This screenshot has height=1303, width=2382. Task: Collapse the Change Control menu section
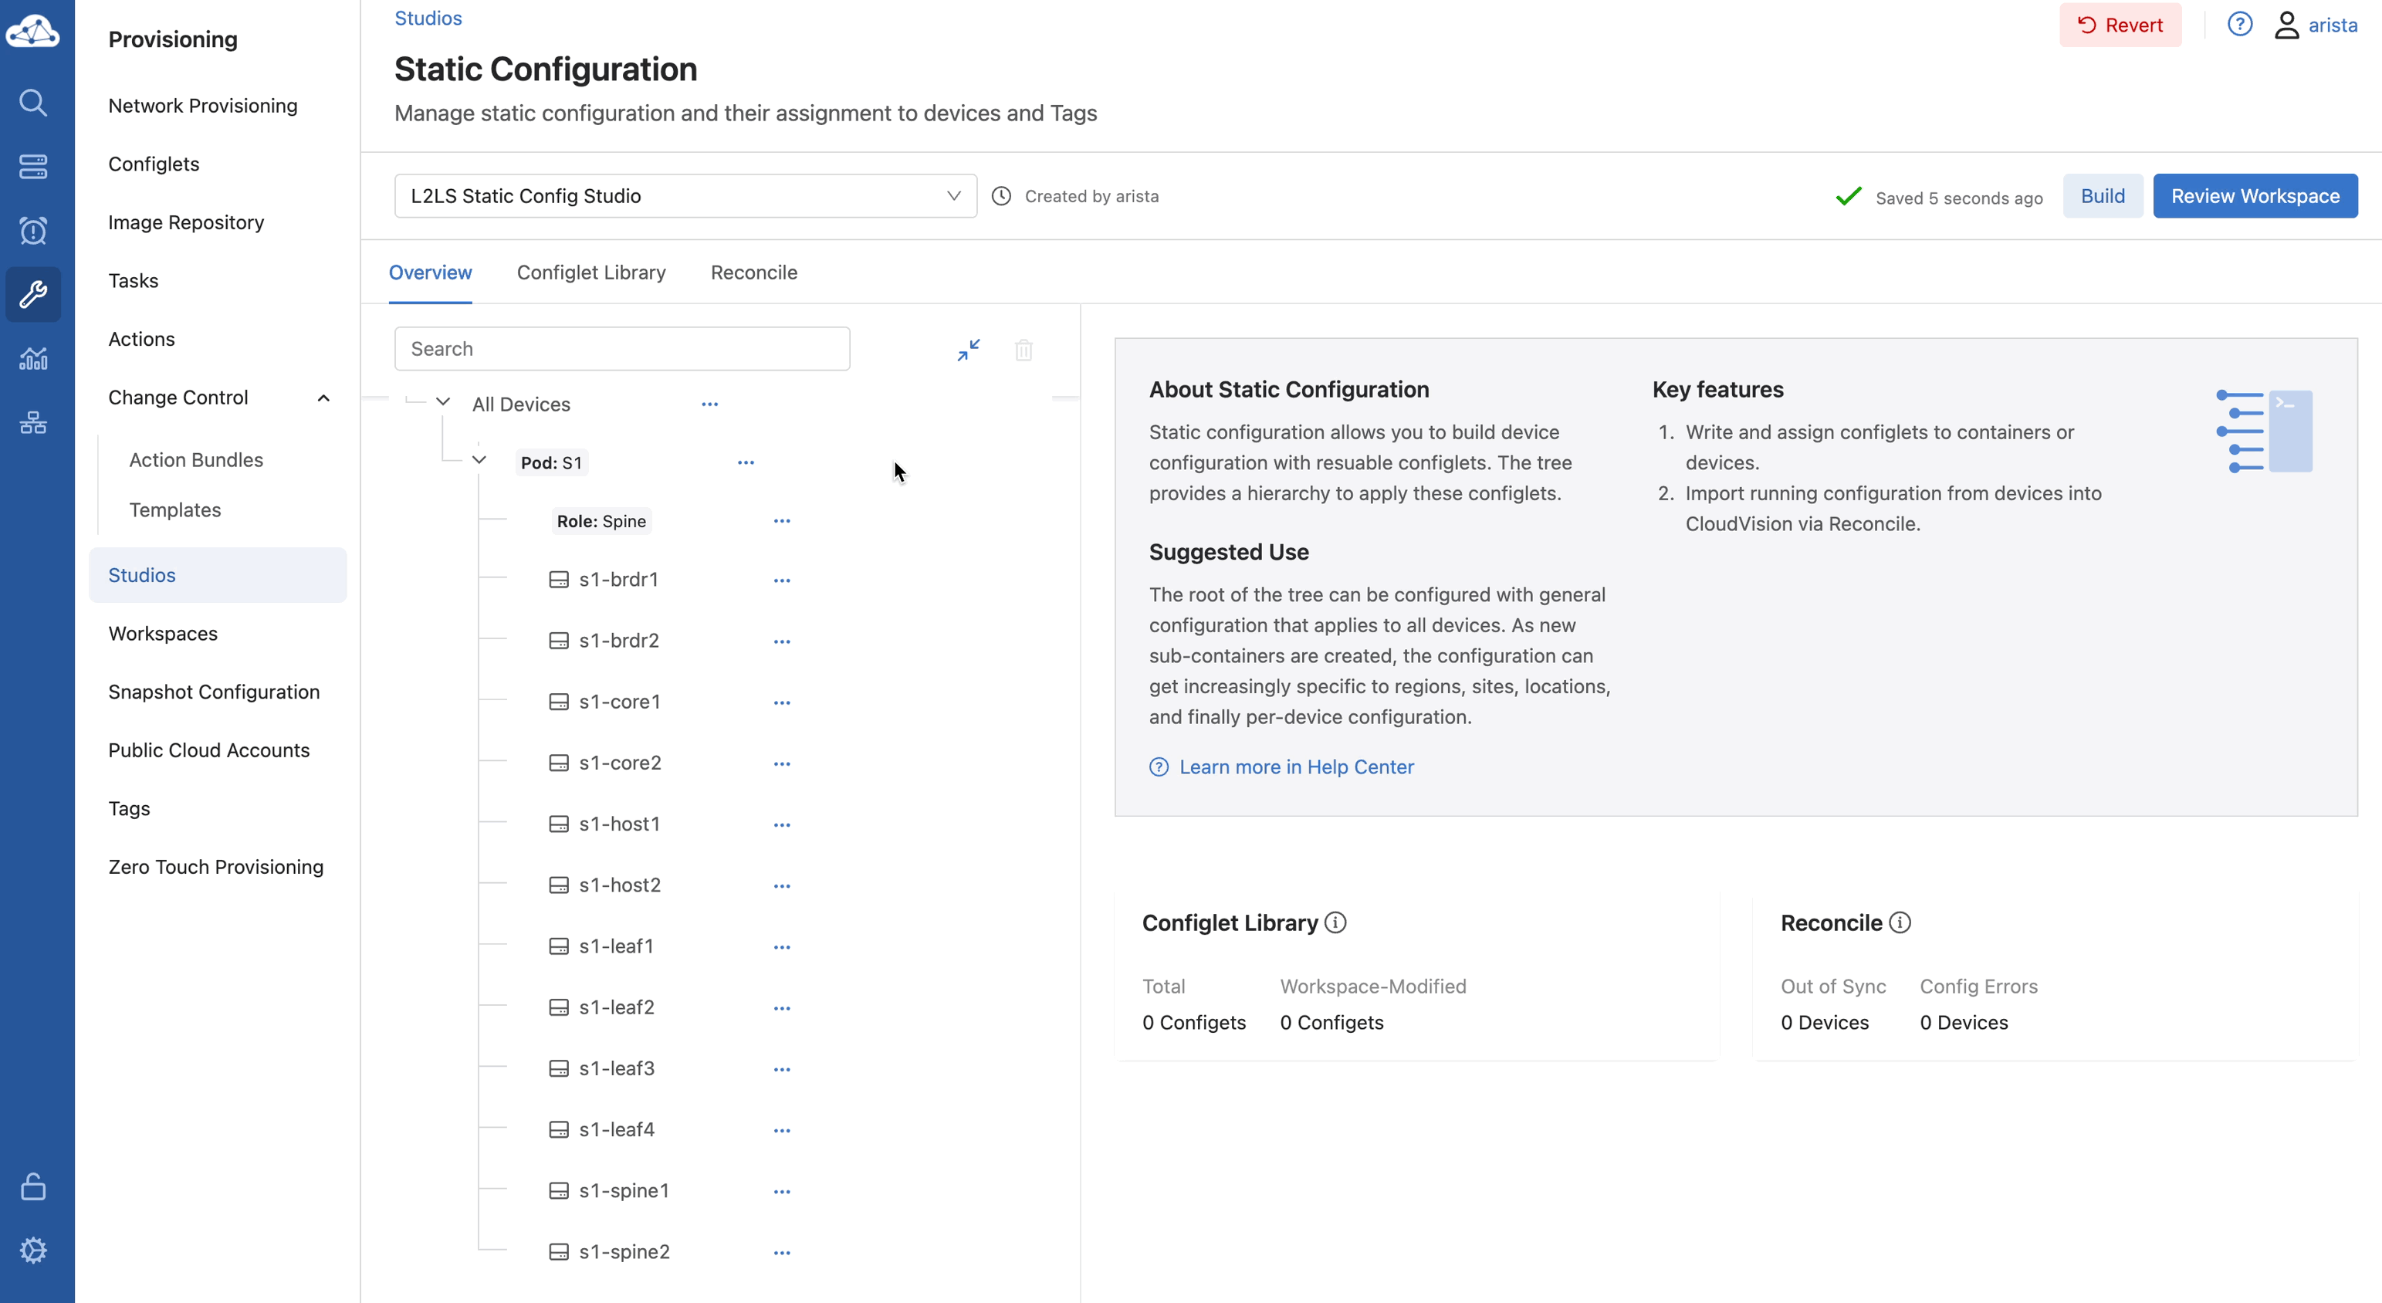323,398
